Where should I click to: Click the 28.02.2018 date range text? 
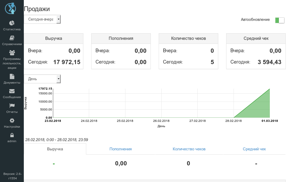[57, 140]
